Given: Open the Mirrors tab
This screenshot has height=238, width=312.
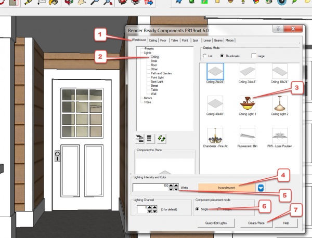Looking at the screenshot, I should pos(230,40).
